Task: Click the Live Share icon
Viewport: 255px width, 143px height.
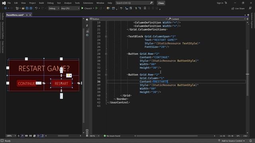Action: point(233,8)
